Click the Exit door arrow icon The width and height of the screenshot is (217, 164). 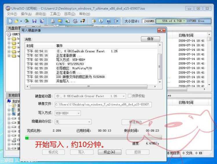pos(116,21)
